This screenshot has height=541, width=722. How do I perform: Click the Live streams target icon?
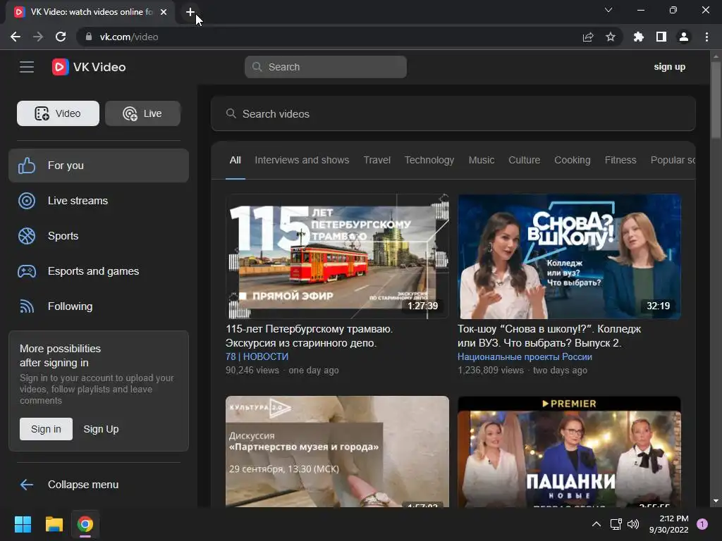pyautogui.click(x=27, y=201)
